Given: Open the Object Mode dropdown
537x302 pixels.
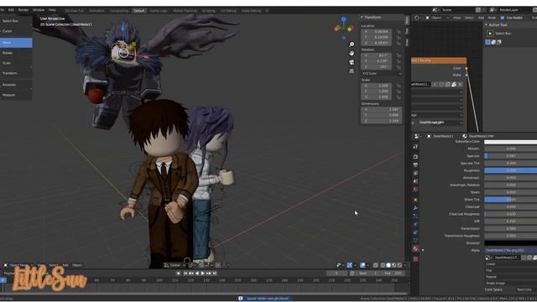Looking at the screenshot, I should 18,265.
